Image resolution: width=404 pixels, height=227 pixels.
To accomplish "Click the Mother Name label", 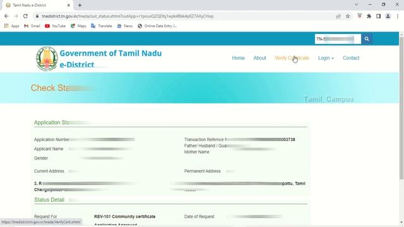I will 197,152.
